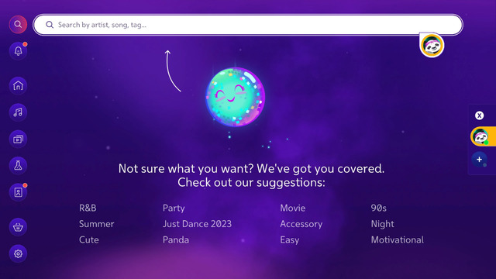Open the search icon in sidebar
Image resolution: width=496 pixels, height=279 pixels.
click(18, 24)
